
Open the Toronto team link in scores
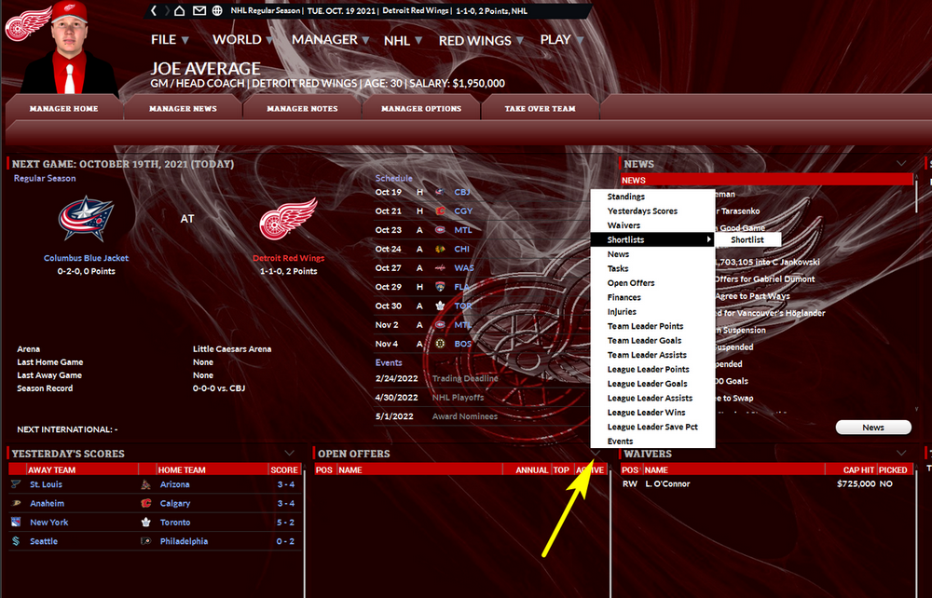pos(175,523)
